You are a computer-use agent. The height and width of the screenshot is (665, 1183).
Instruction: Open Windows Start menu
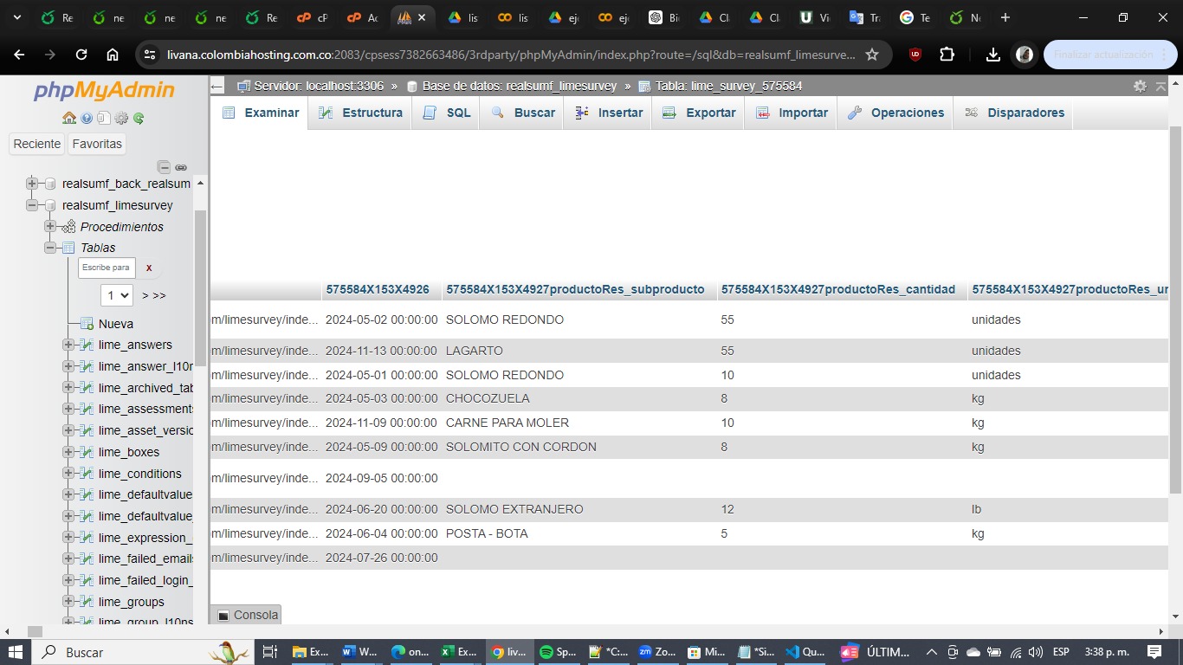16,652
